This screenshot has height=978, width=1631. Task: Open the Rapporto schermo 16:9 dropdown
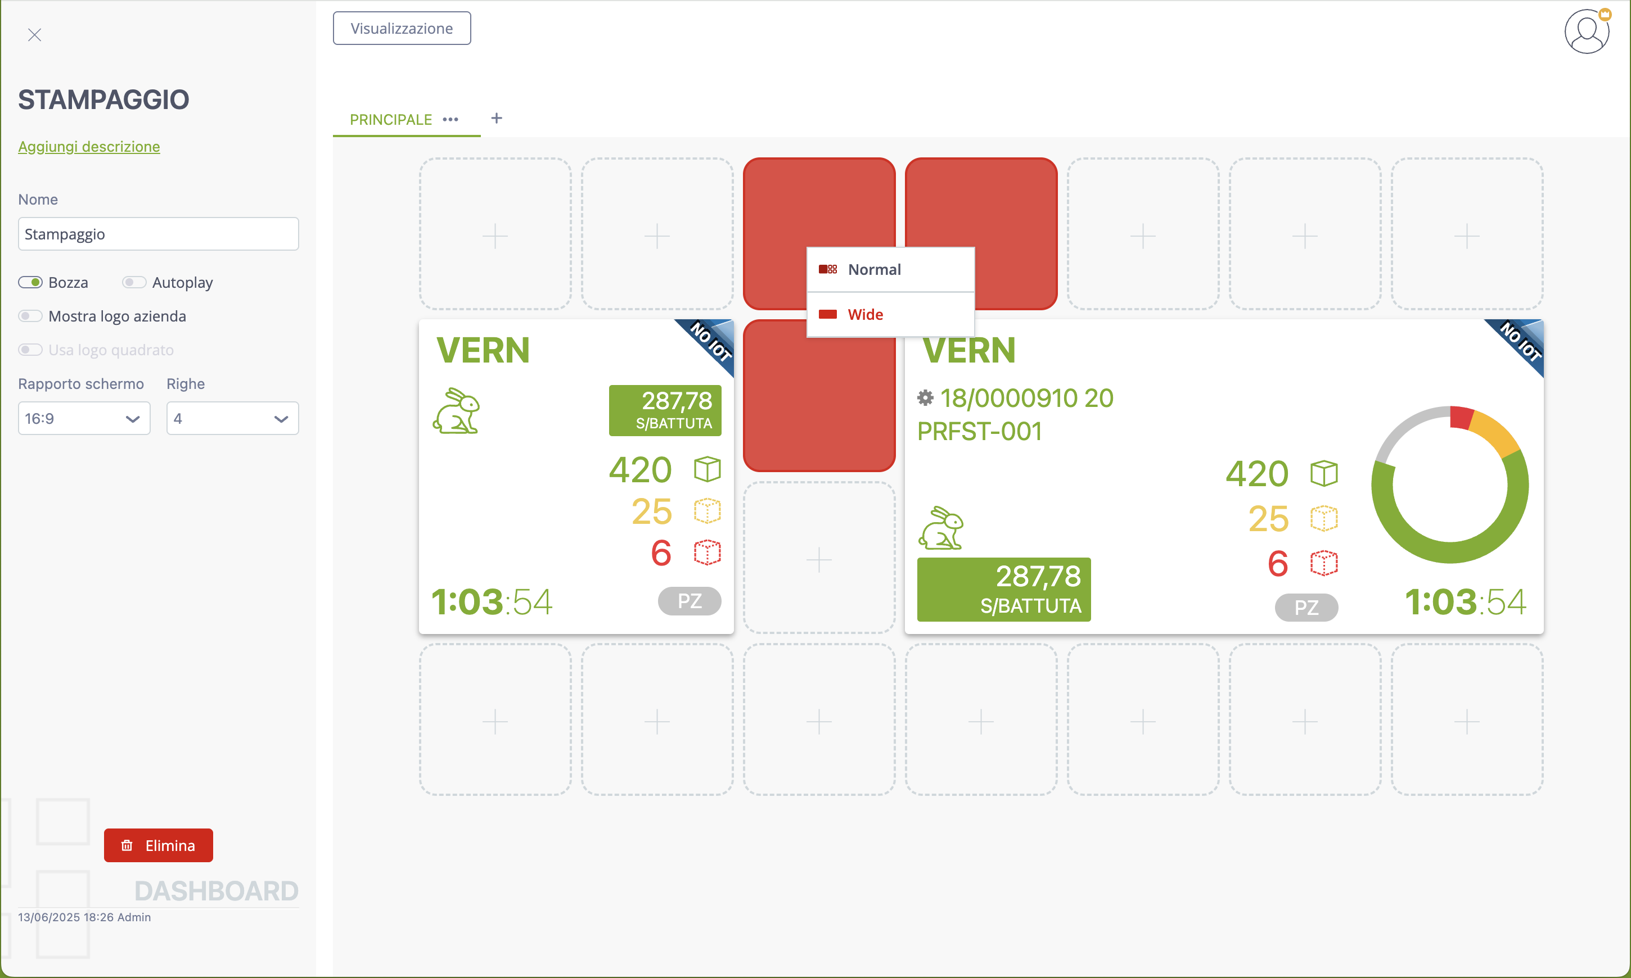pyautogui.click(x=84, y=419)
